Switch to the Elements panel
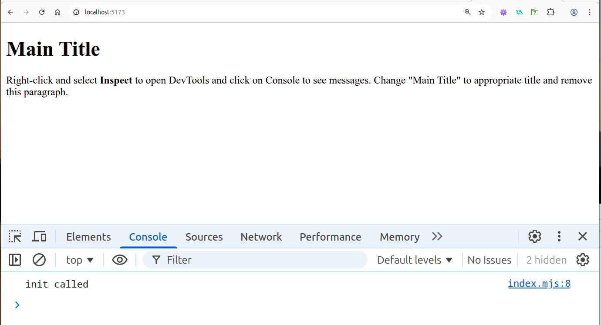Image resolution: width=601 pixels, height=325 pixels. coord(88,237)
